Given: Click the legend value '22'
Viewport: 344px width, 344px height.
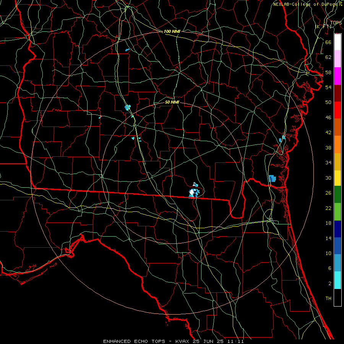Looking at the screenshot, I should click(x=328, y=208).
